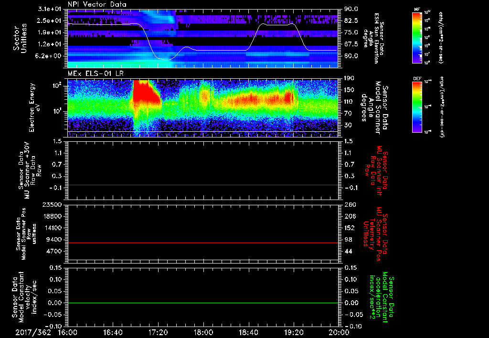
Task: Click the 260 telemetry tick label
Action: tap(349, 204)
